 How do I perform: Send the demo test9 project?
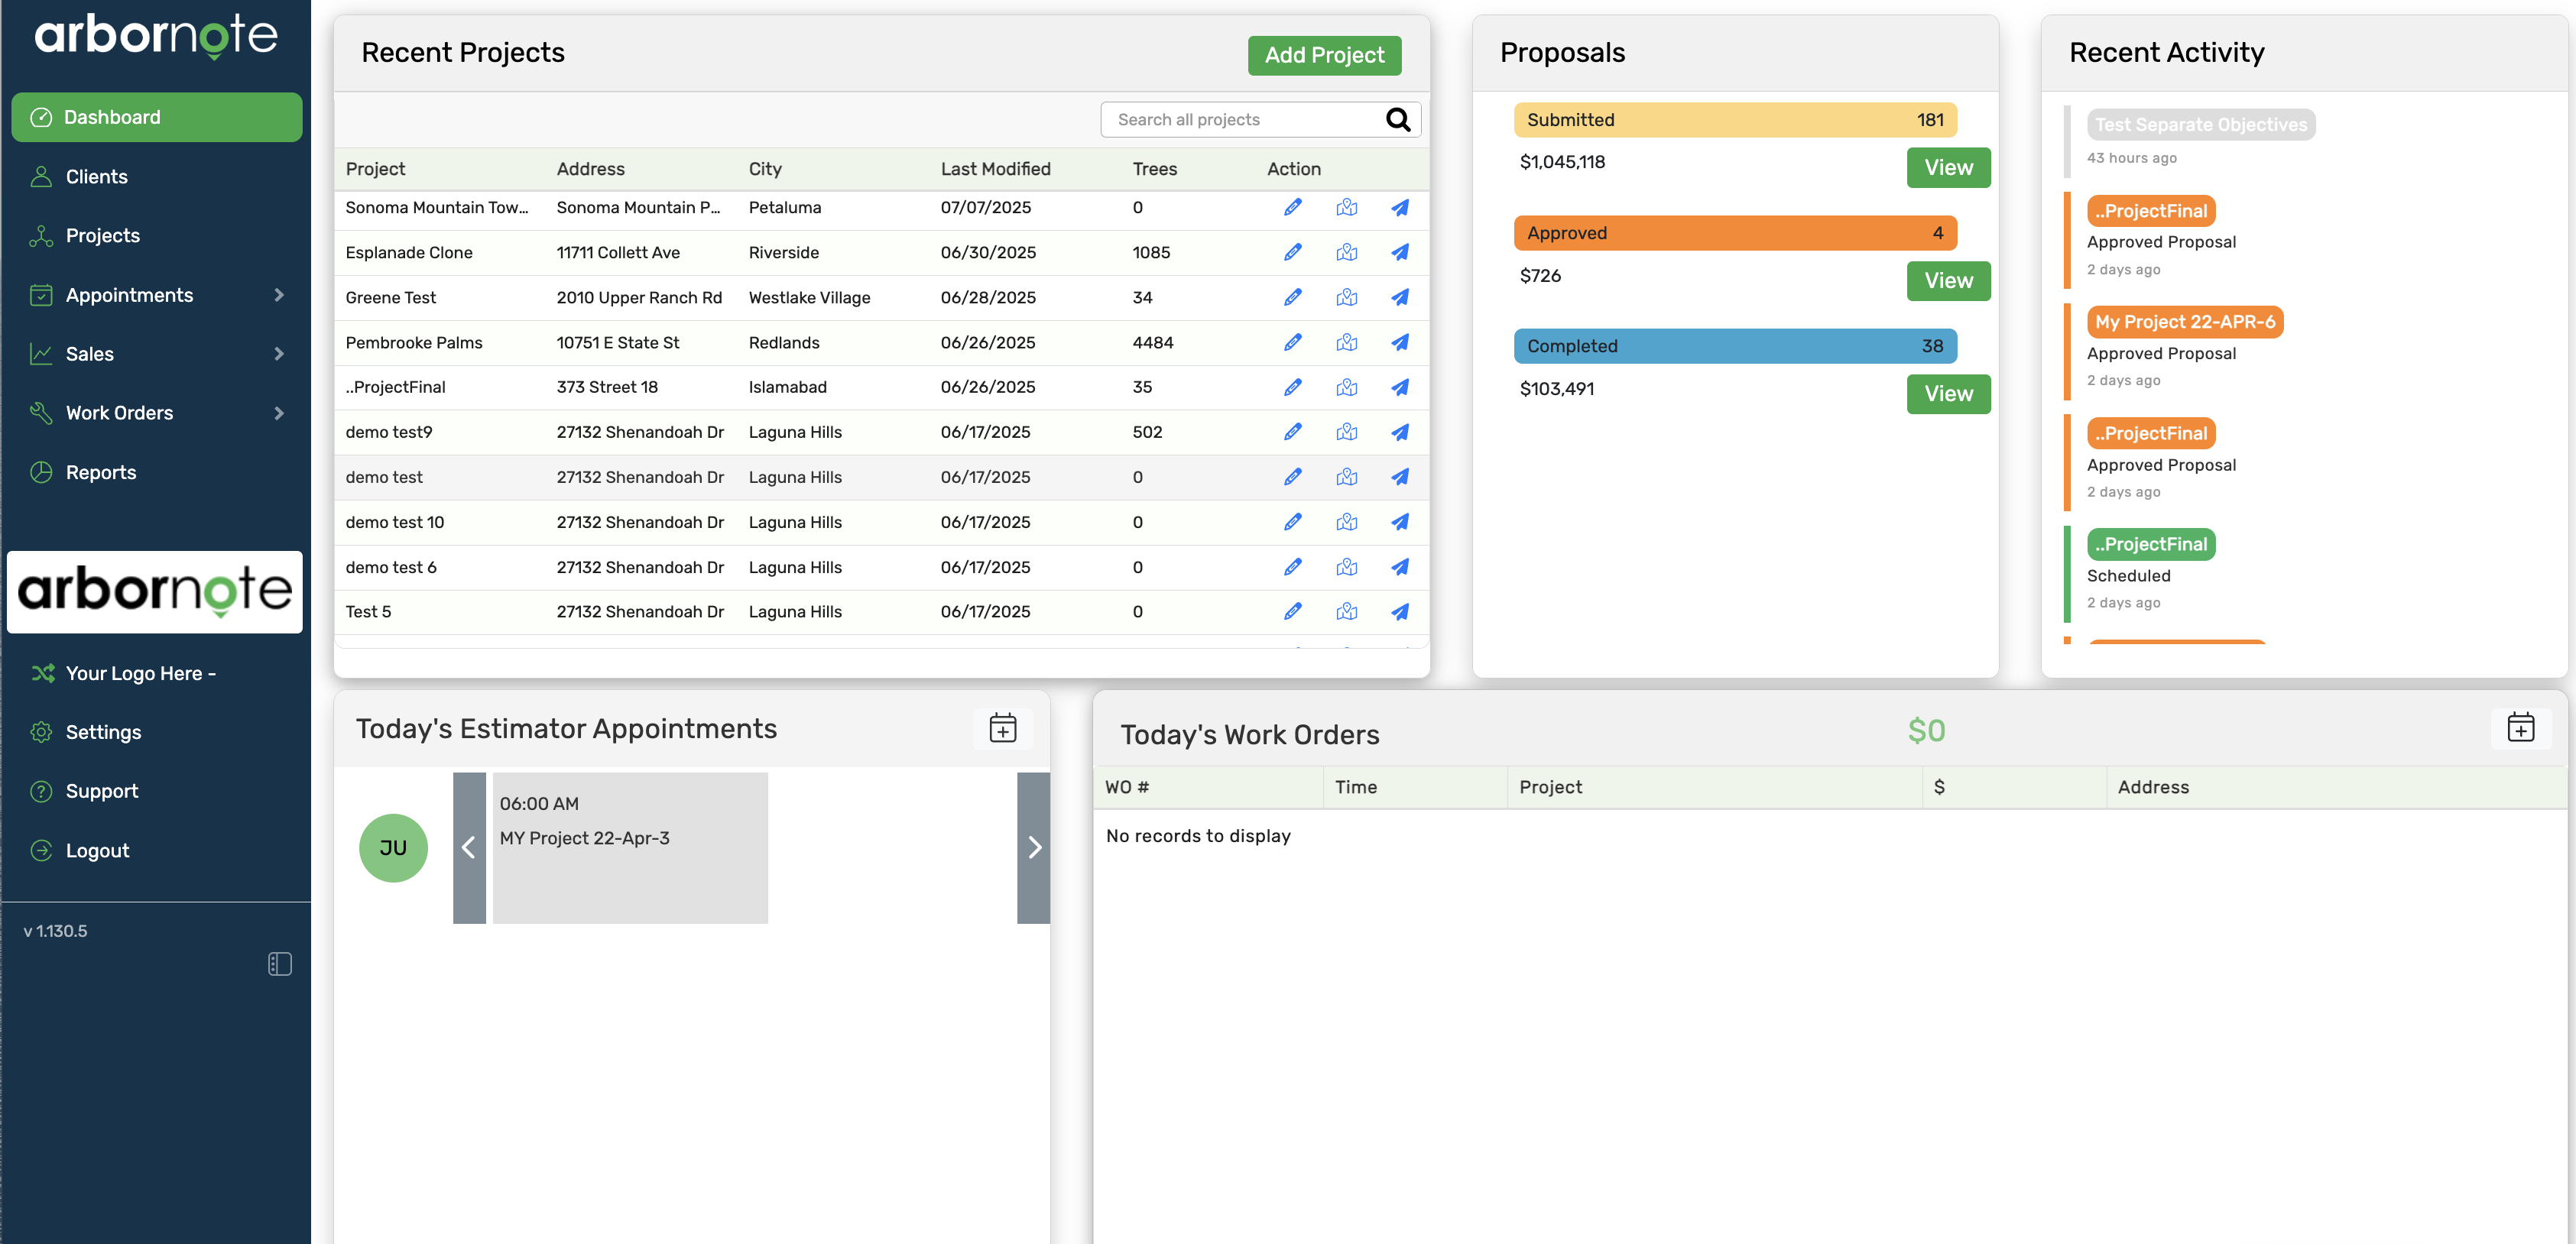click(1400, 432)
